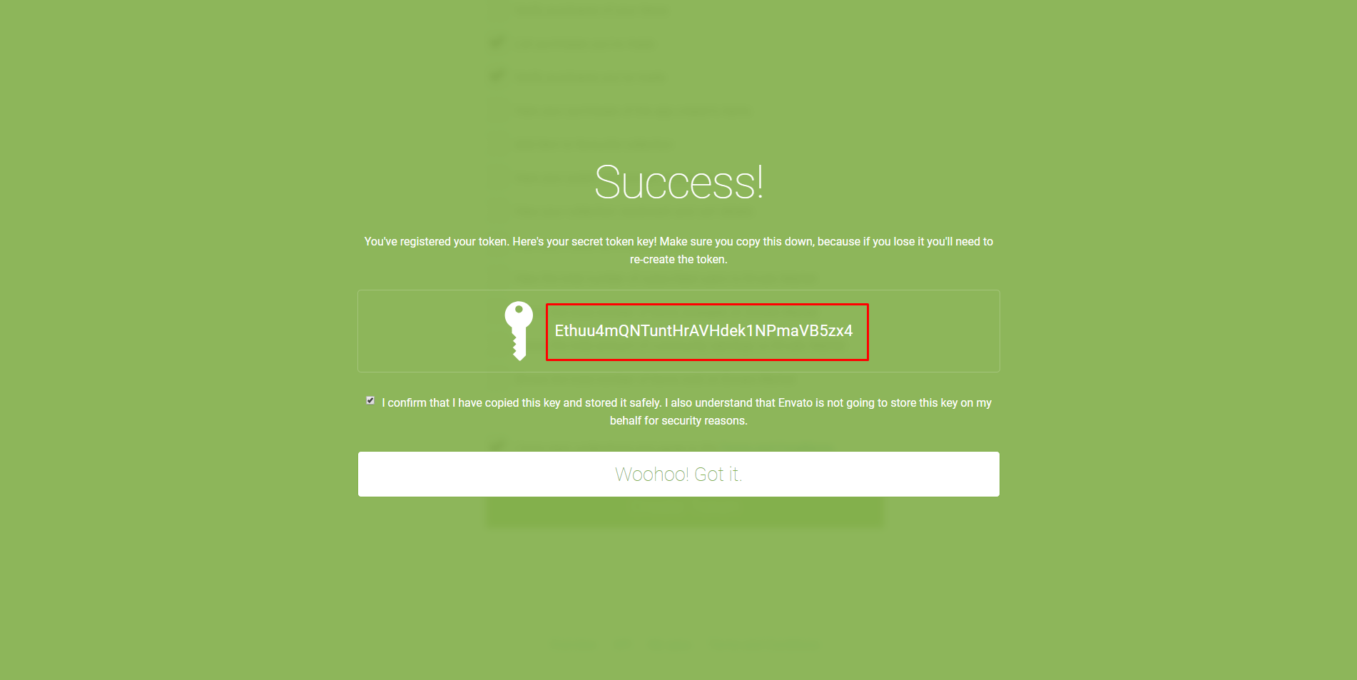Click the blurred checkmark just above the white button
This screenshot has width=1357, height=680.
[497, 446]
